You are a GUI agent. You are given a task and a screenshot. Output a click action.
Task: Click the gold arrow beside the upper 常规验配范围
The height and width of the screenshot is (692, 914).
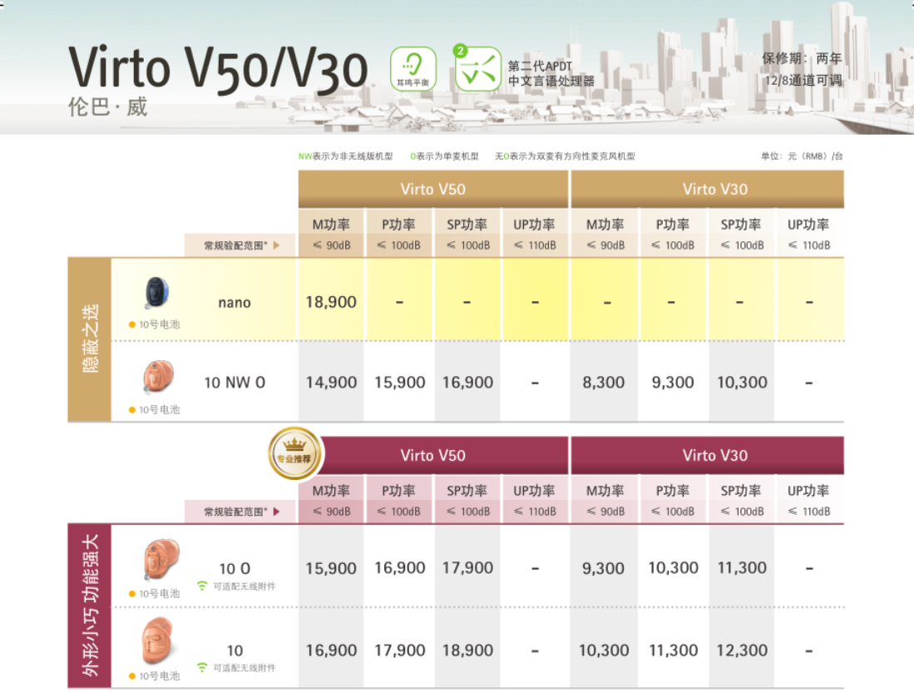coord(277,245)
